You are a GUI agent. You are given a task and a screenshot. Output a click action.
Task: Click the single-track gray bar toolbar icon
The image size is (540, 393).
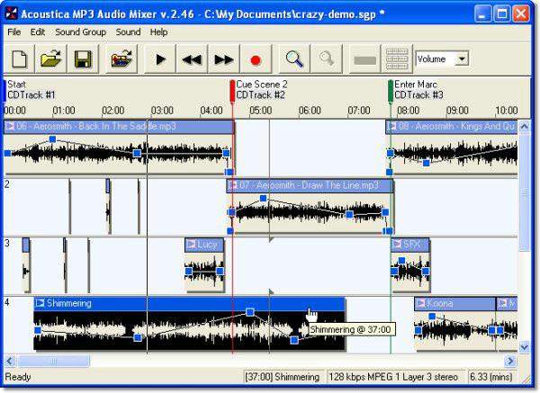tap(364, 59)
